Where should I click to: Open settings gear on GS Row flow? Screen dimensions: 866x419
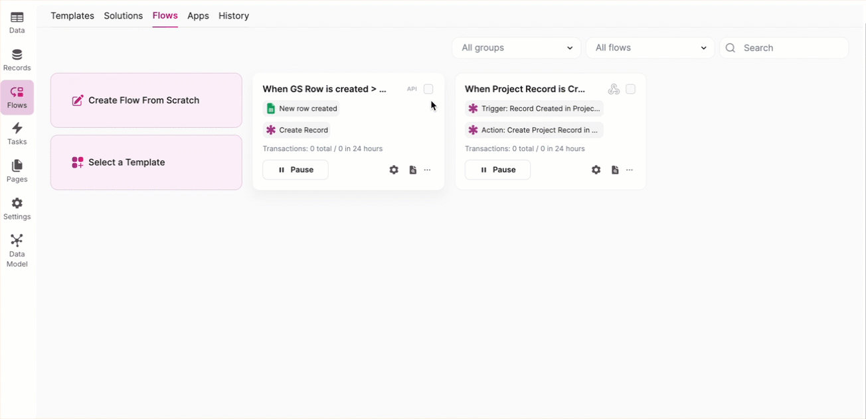tap(394, 170)
